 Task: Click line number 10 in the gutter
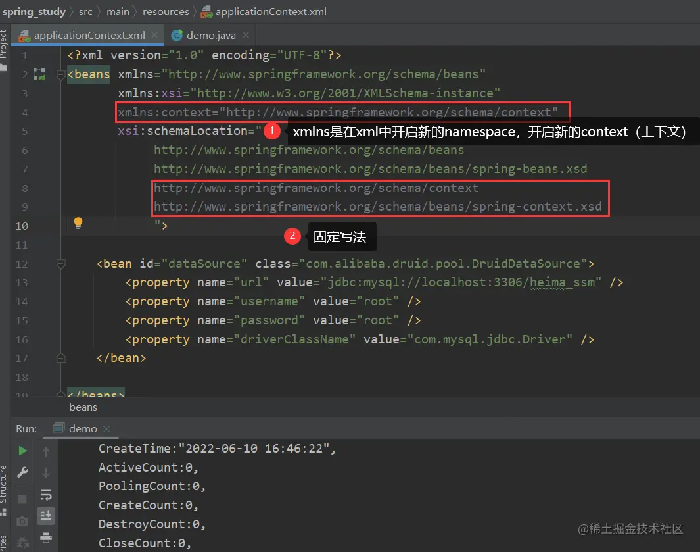click(x=22, y=226)
